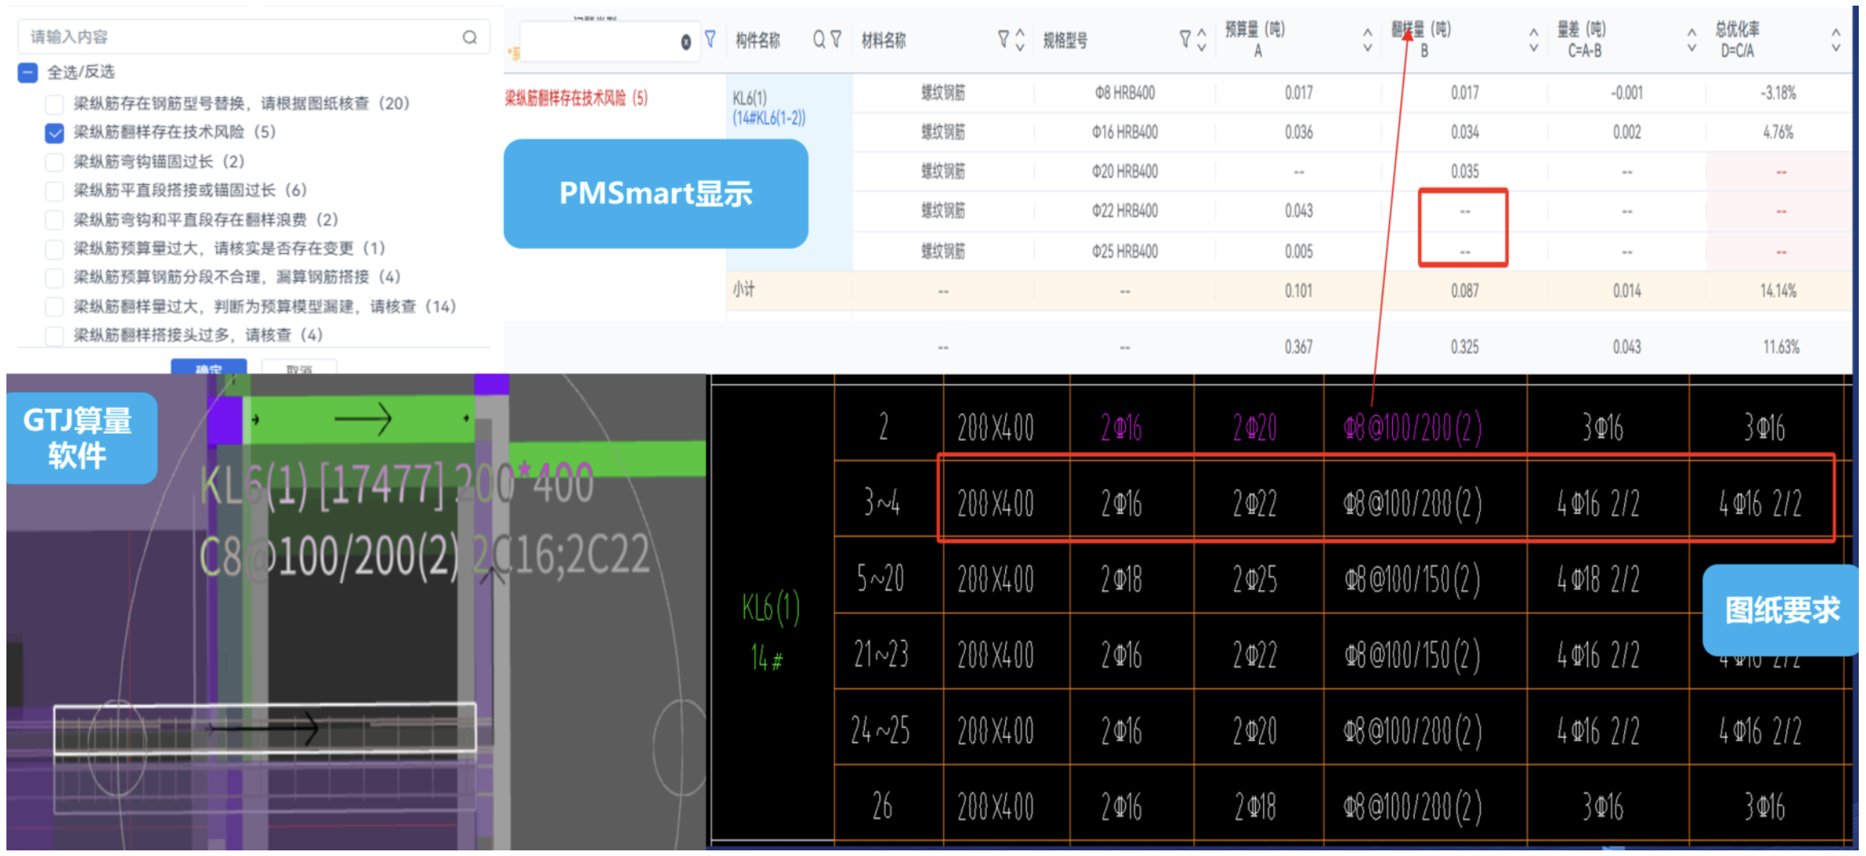This screenshot has width=1866, height=856.
Task: Click the -0.001 量差 value
Action: (1627, 93)
